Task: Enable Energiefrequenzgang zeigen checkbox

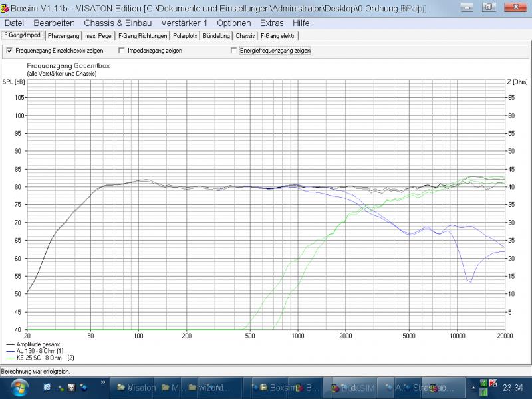Action: (x=233, y=51)
